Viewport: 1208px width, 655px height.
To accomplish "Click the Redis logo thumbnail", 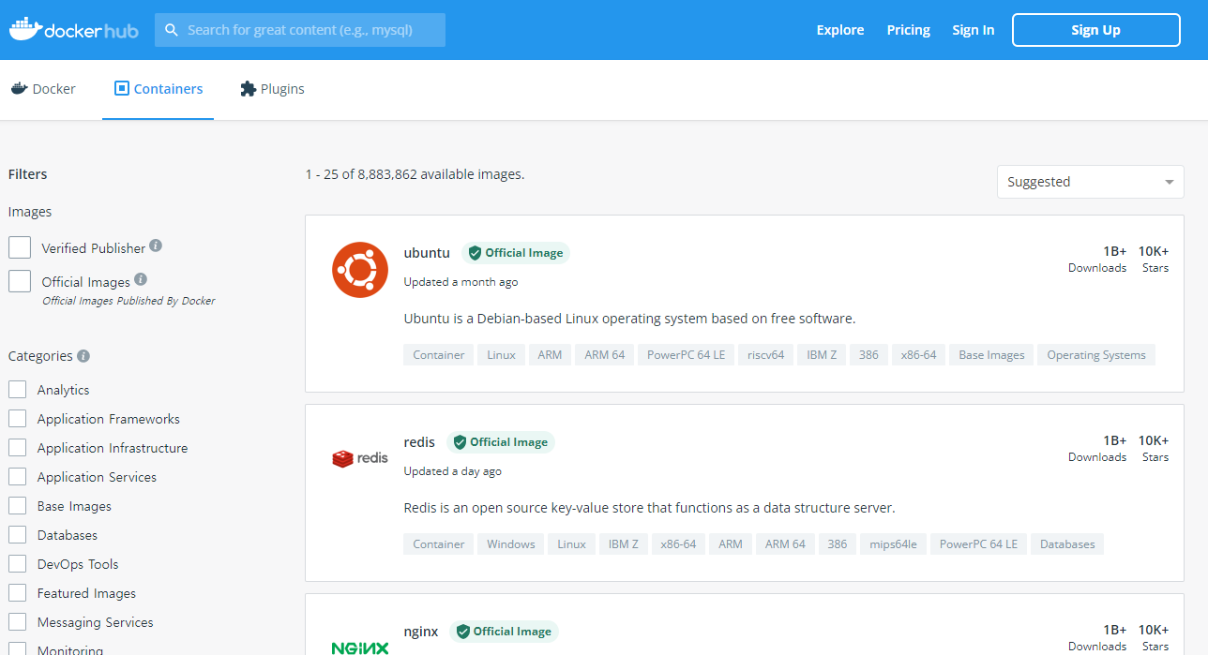I will coord(360,458).
